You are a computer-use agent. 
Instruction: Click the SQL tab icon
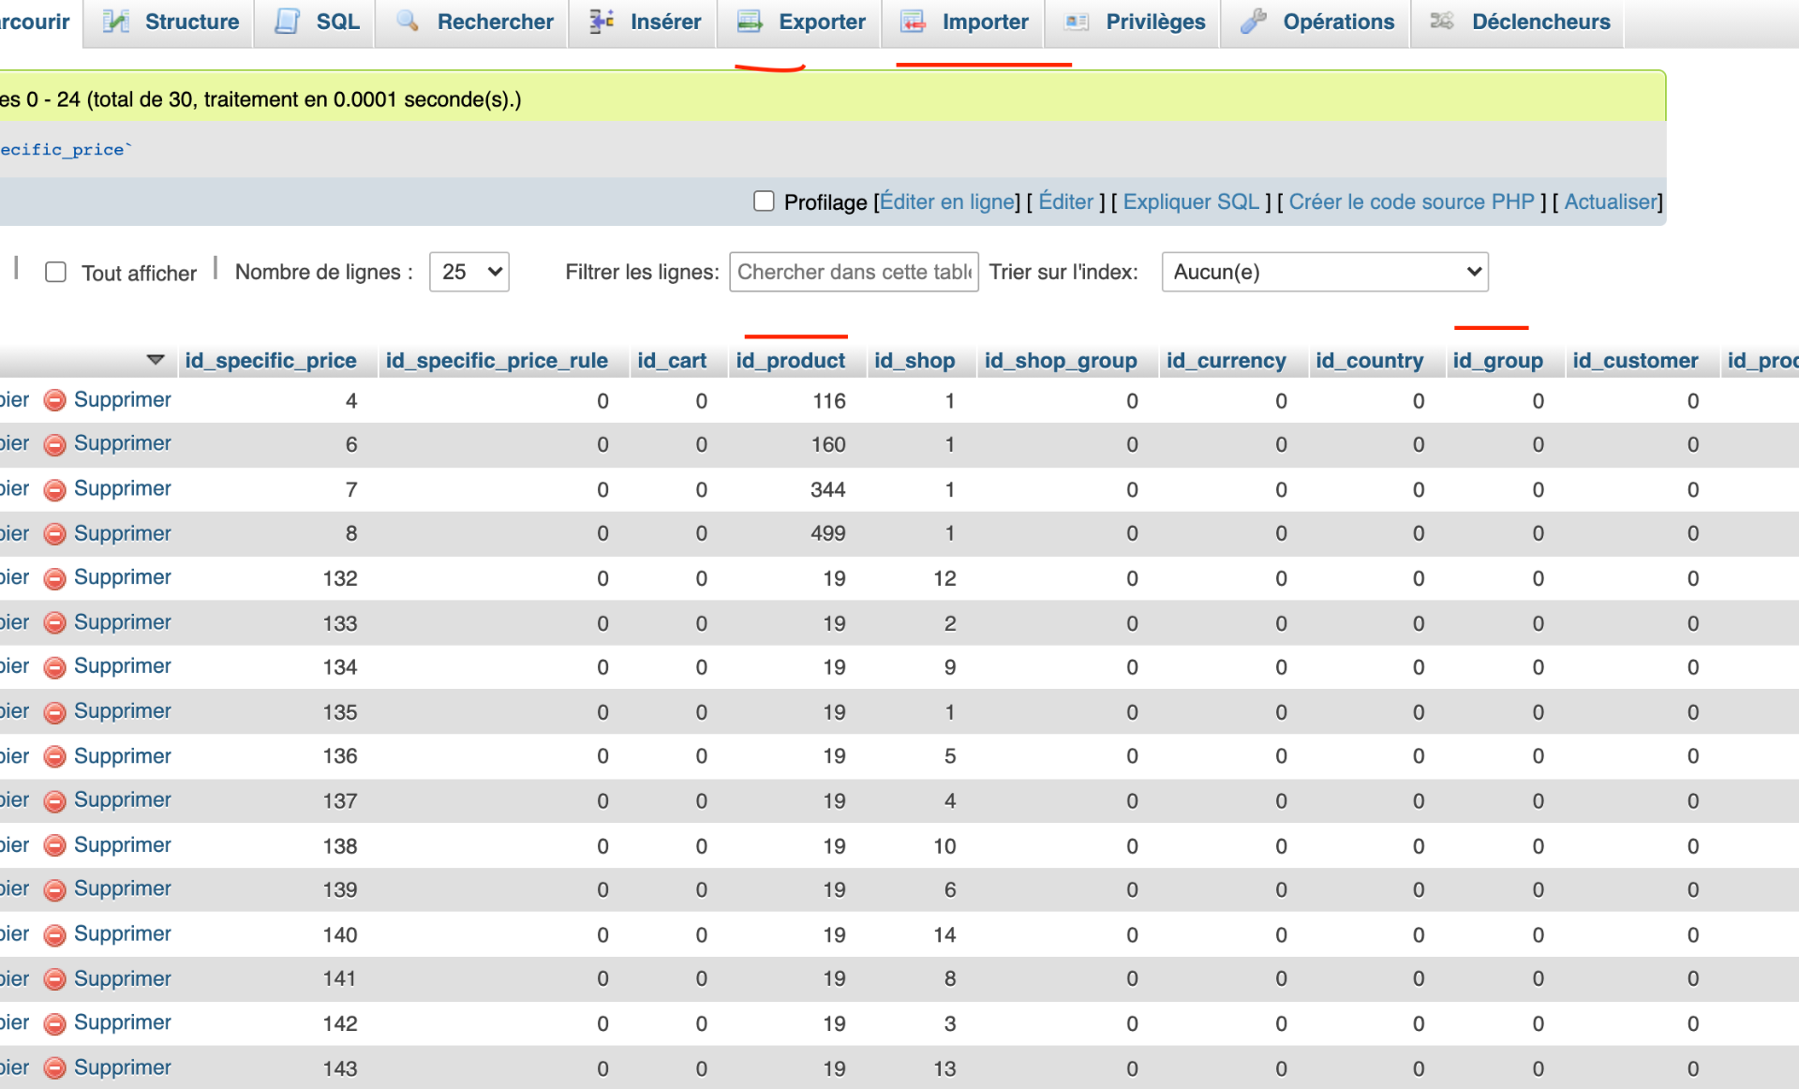288,21
